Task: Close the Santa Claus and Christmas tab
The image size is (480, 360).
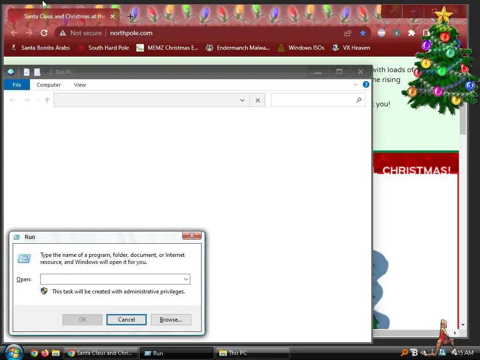Action: point(112,16)
